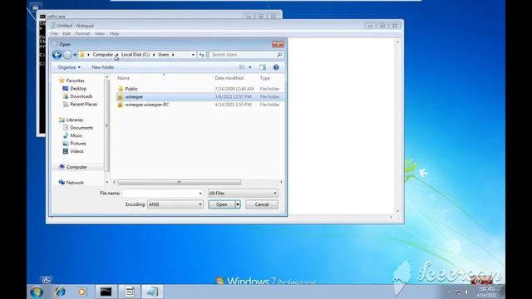This screenshot has height=299, width=532.
Task: Click the Open button split arrow
Action: (x=238, y=204)
